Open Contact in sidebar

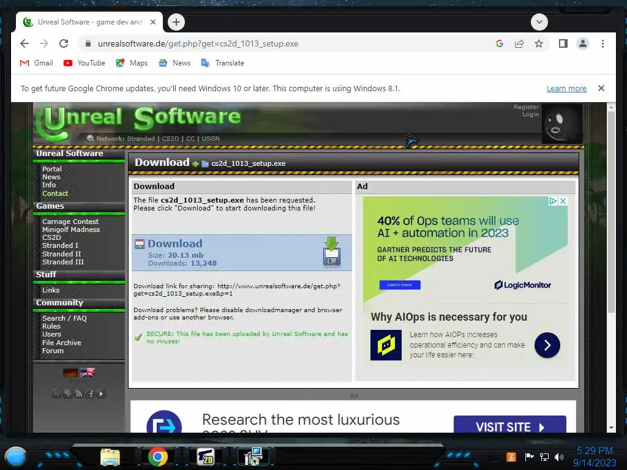(55, 193)
